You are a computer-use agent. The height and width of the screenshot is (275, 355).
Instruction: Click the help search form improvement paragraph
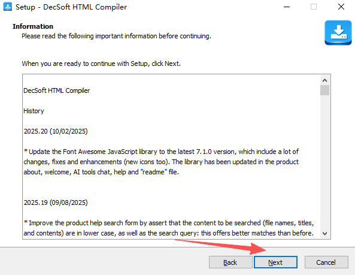[169, 228]
